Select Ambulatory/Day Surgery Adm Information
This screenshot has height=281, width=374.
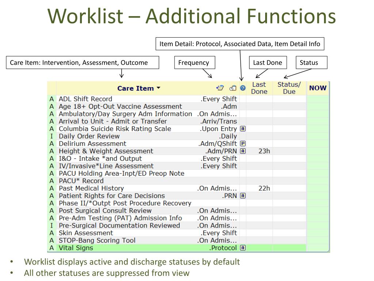point(126,114)
